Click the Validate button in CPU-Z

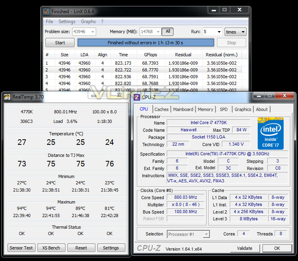tap(245, 248)
